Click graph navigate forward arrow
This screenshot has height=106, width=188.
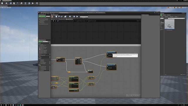tap(56, 21)
